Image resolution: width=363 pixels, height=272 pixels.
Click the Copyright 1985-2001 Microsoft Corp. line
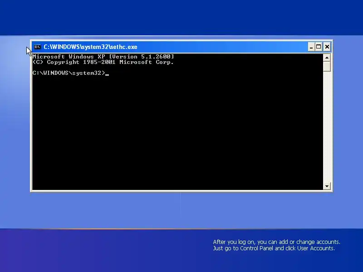click(x=103, y=62)
